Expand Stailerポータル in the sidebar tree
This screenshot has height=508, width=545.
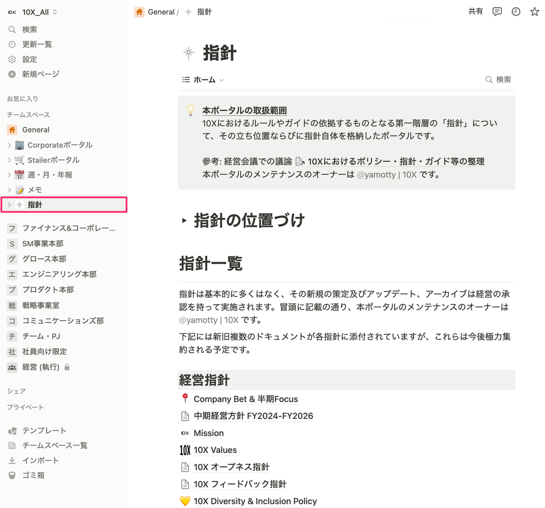9,160
